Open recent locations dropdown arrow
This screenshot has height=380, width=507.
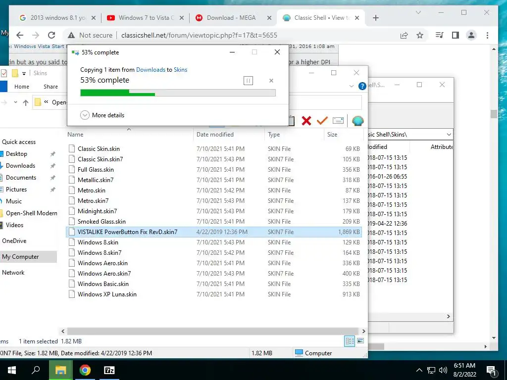pyautogui.click(x=15, y=102)
